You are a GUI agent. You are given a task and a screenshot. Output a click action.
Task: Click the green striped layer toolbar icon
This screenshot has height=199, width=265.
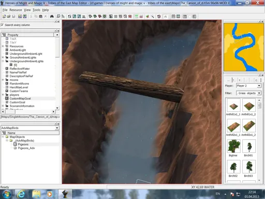[137, 17]
